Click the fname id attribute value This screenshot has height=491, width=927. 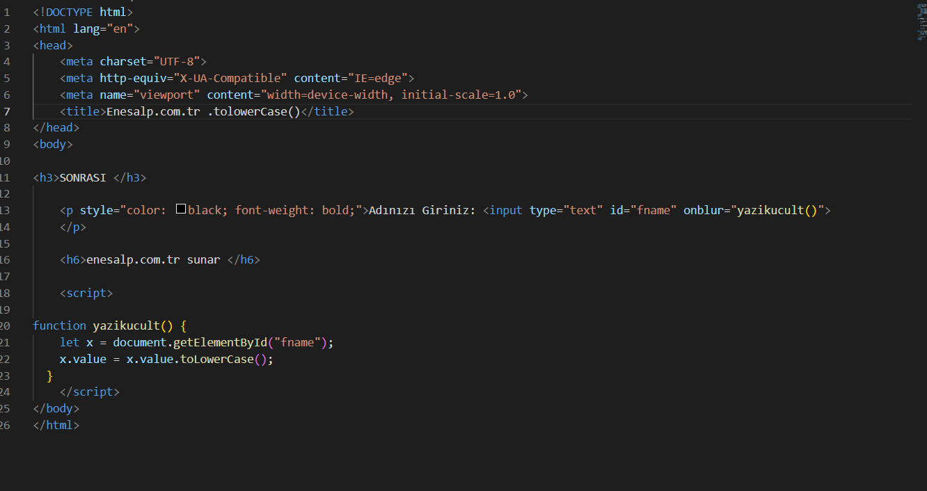(653, 209)
